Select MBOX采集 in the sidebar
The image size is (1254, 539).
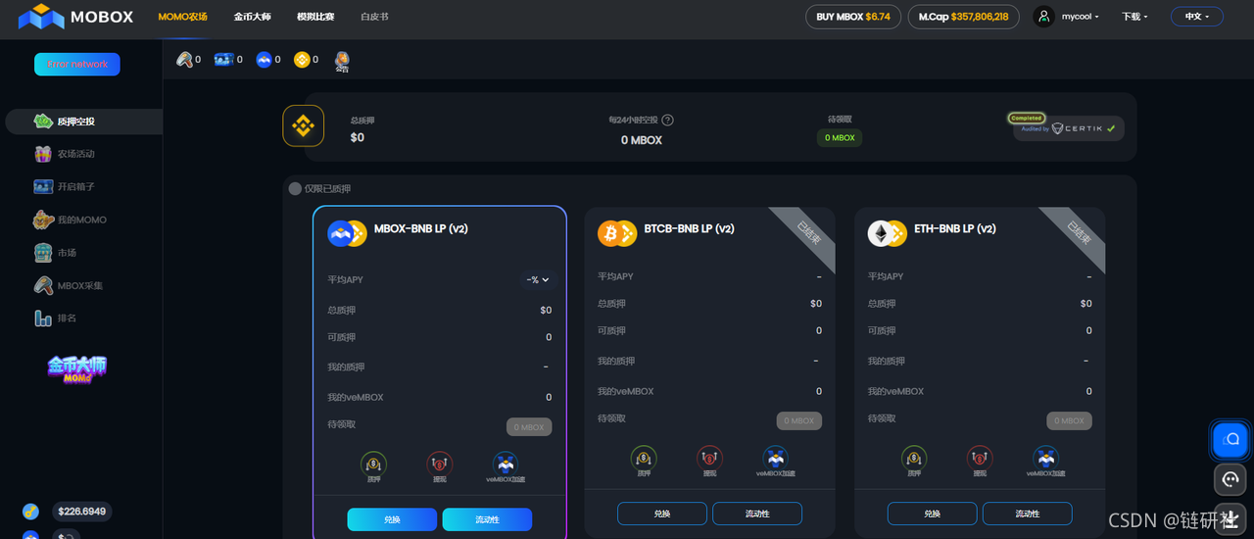(x=81, y=285)
